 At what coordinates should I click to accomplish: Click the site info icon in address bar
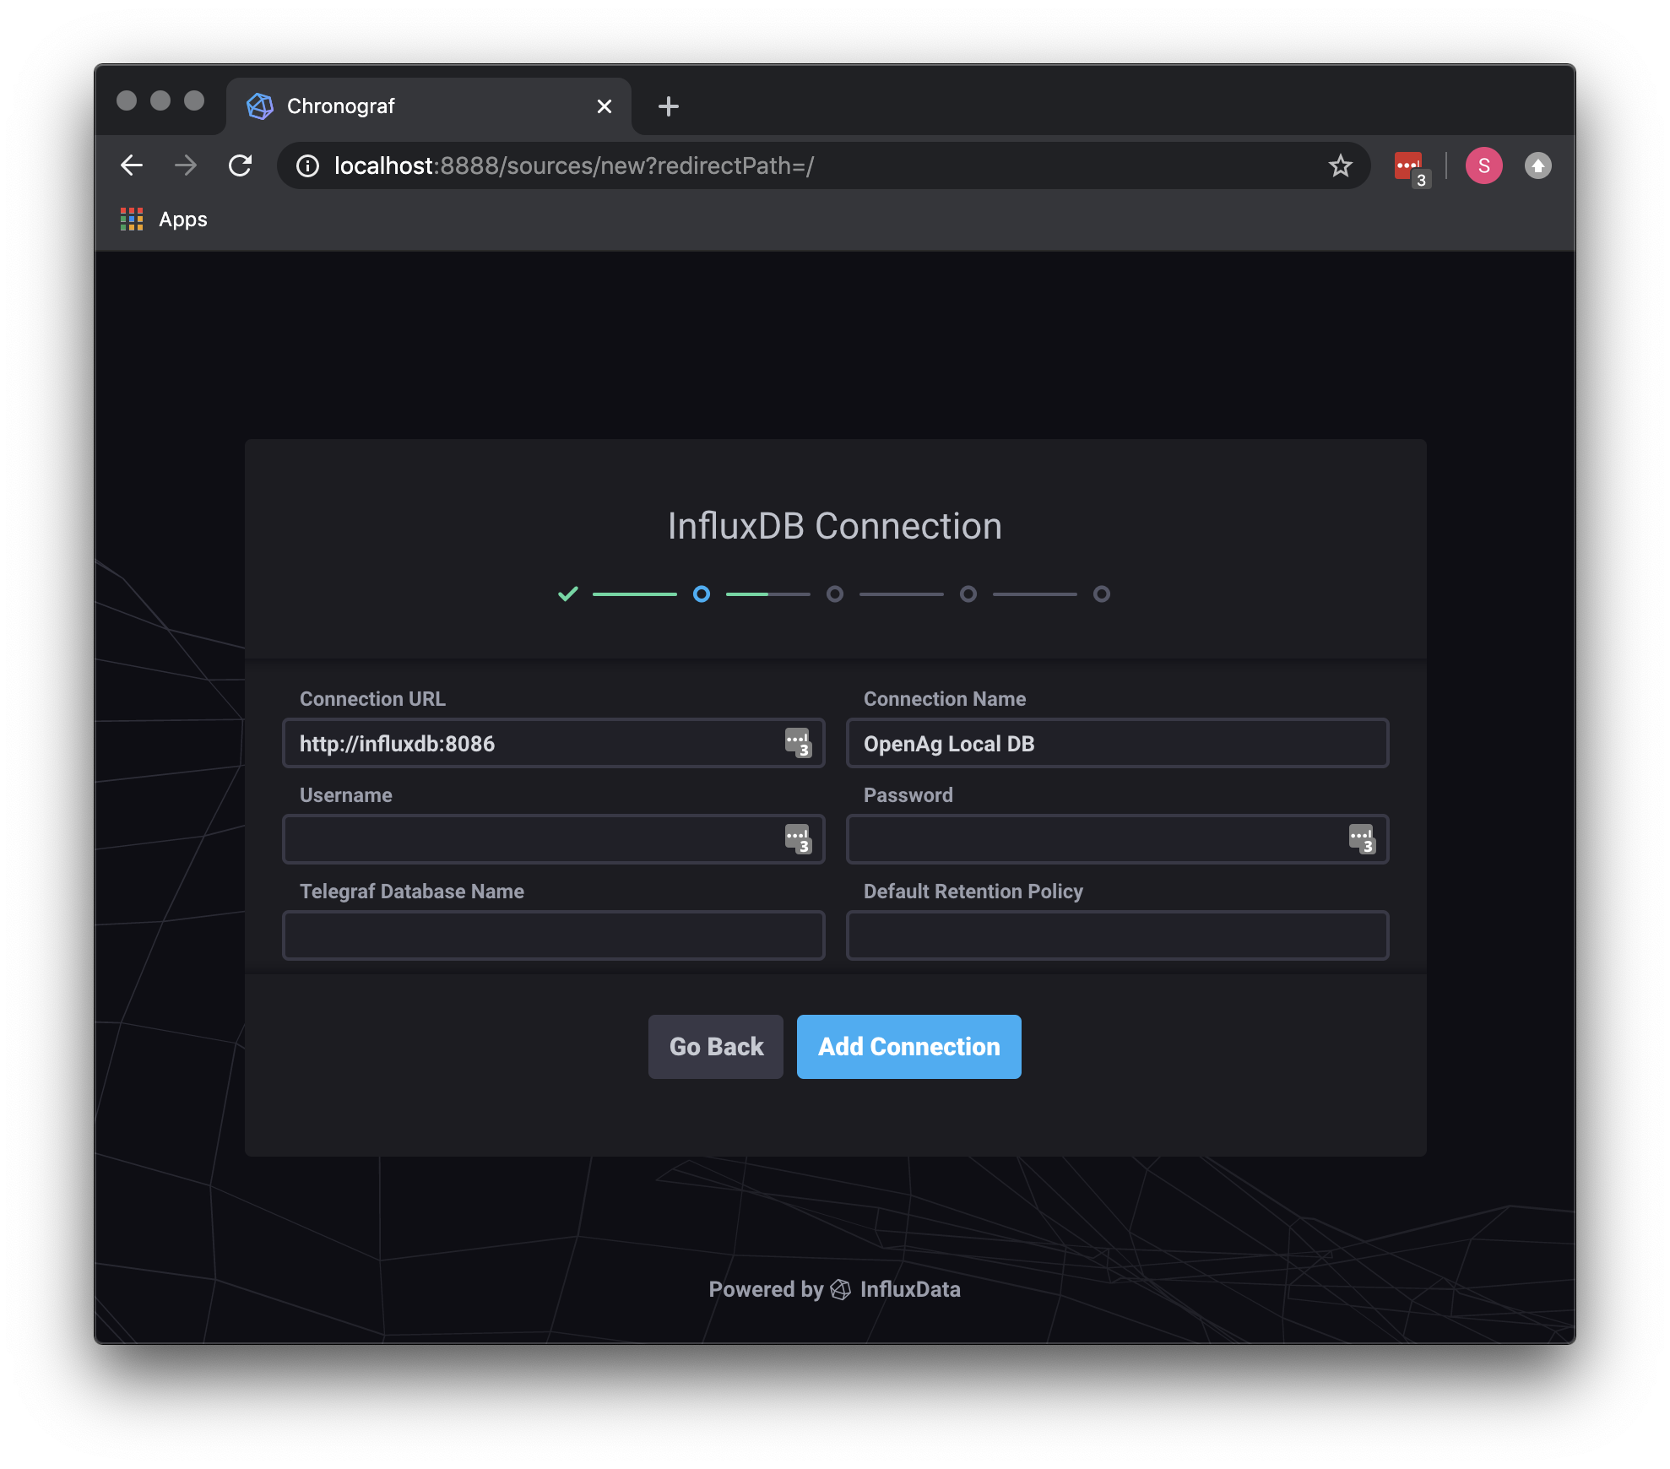307,165
